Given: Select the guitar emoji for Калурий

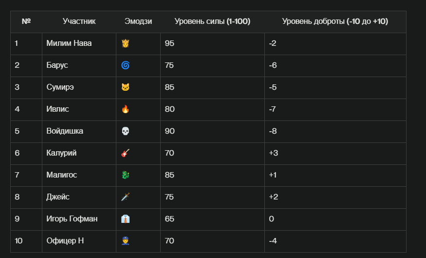Looking at the screenshot, I should pos(125,153).
